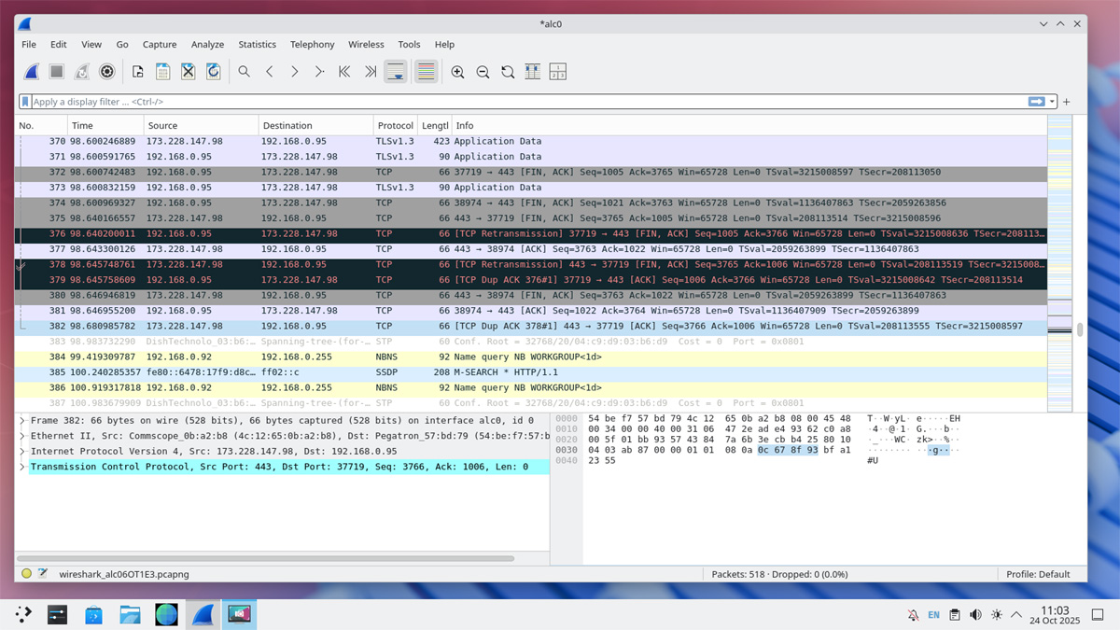Jump to the first packet
Screen dimensions: 1120x630
pyautogui.click(x=344, y=72)
